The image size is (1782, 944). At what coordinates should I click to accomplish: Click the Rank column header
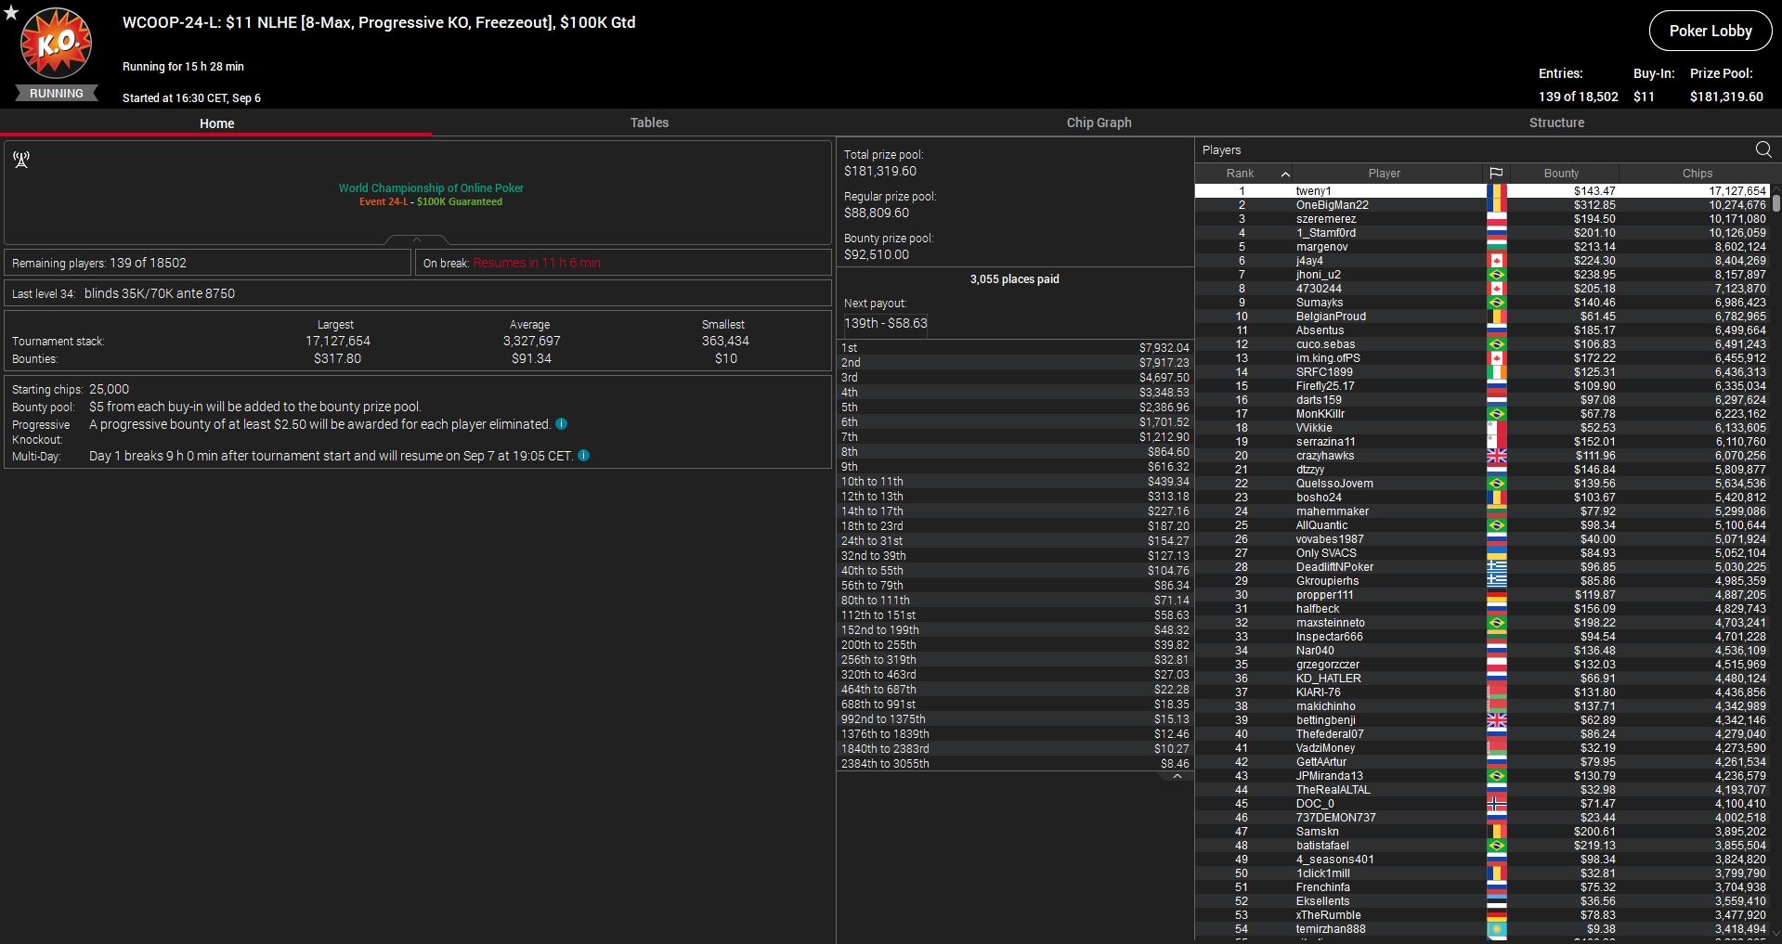click(x=1240, y=174)
